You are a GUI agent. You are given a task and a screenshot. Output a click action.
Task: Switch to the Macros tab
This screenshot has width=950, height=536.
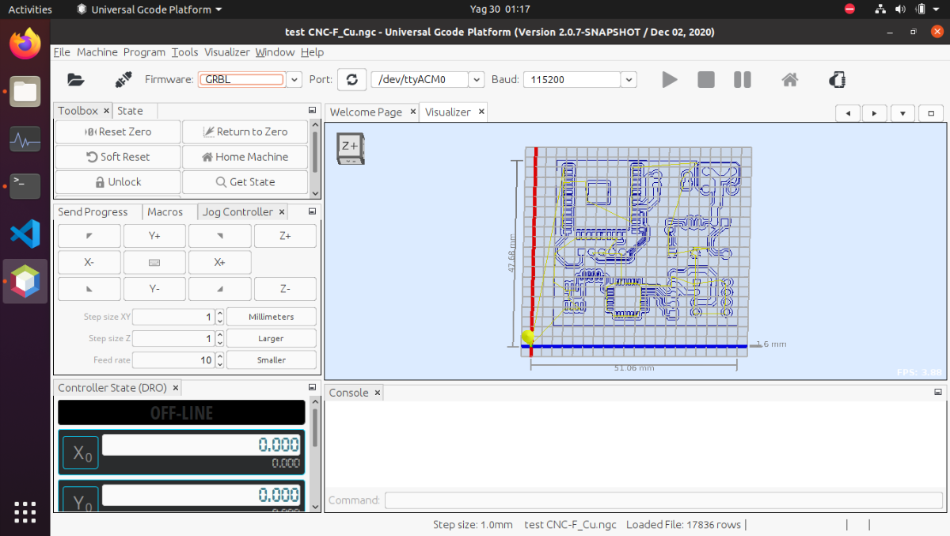point(165,211)
